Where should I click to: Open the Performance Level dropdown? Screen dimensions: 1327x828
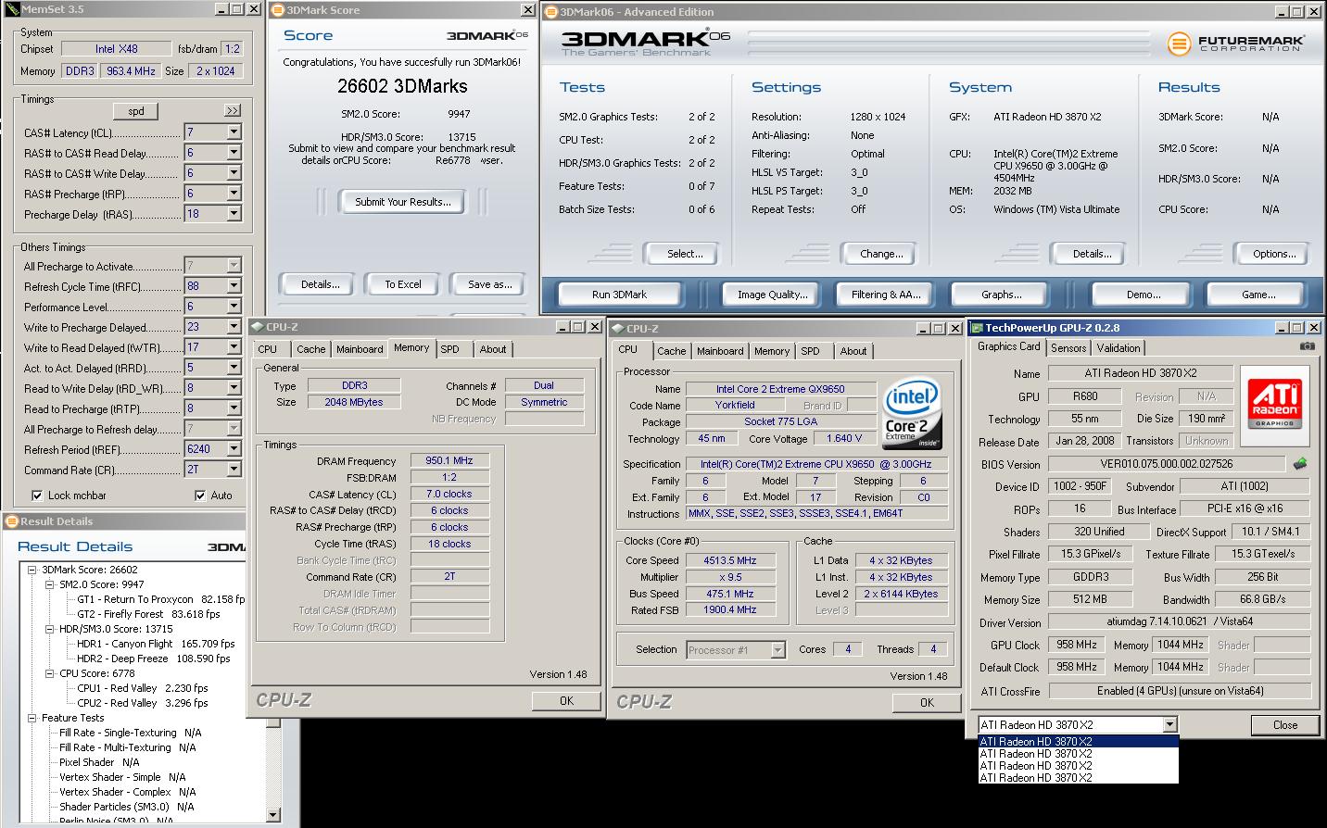point(234,307)
